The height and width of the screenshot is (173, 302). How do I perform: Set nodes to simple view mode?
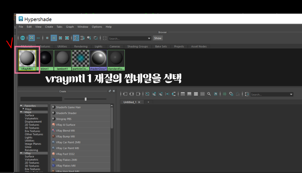[183, 94]
